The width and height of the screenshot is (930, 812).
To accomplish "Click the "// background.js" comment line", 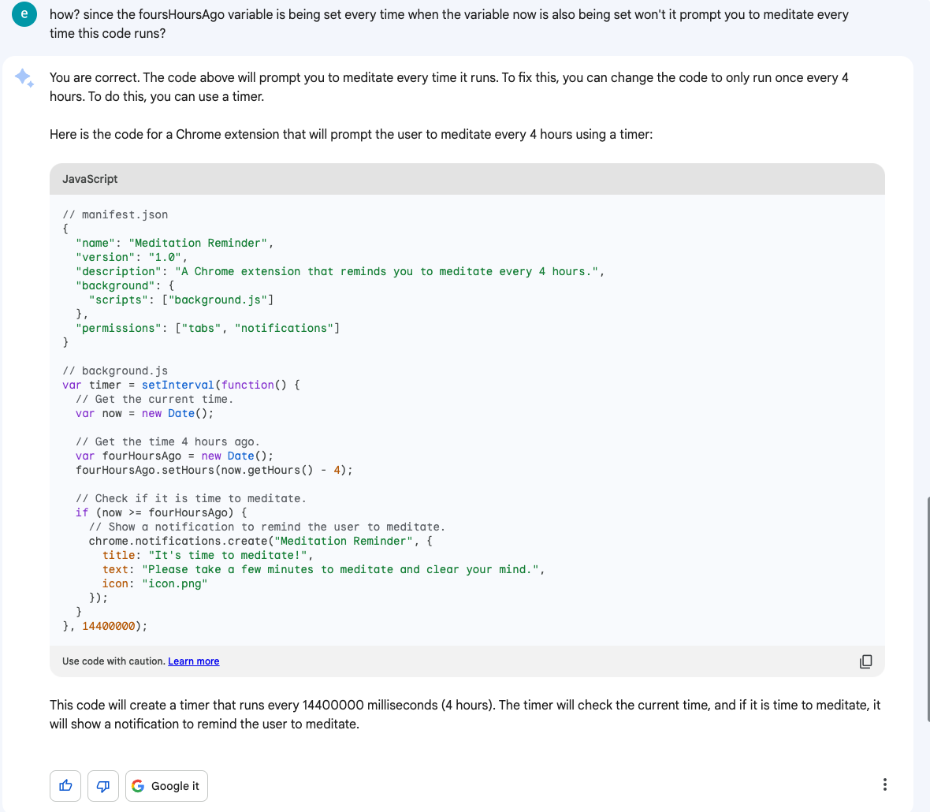I will [x=115, y=371].
